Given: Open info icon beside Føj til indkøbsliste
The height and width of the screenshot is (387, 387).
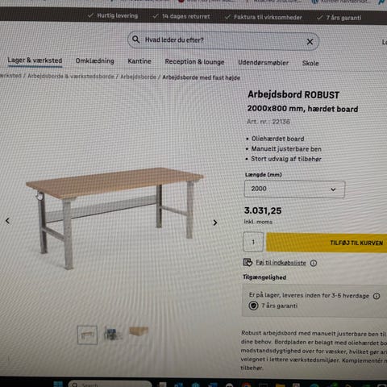Looking at the screenshot, I should tap(314, 263).
